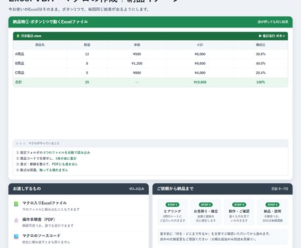Image resolution: width=301 pixels, height=248 pixels.
Task: Click the line PDFにも書き出し
Action: 65,164
